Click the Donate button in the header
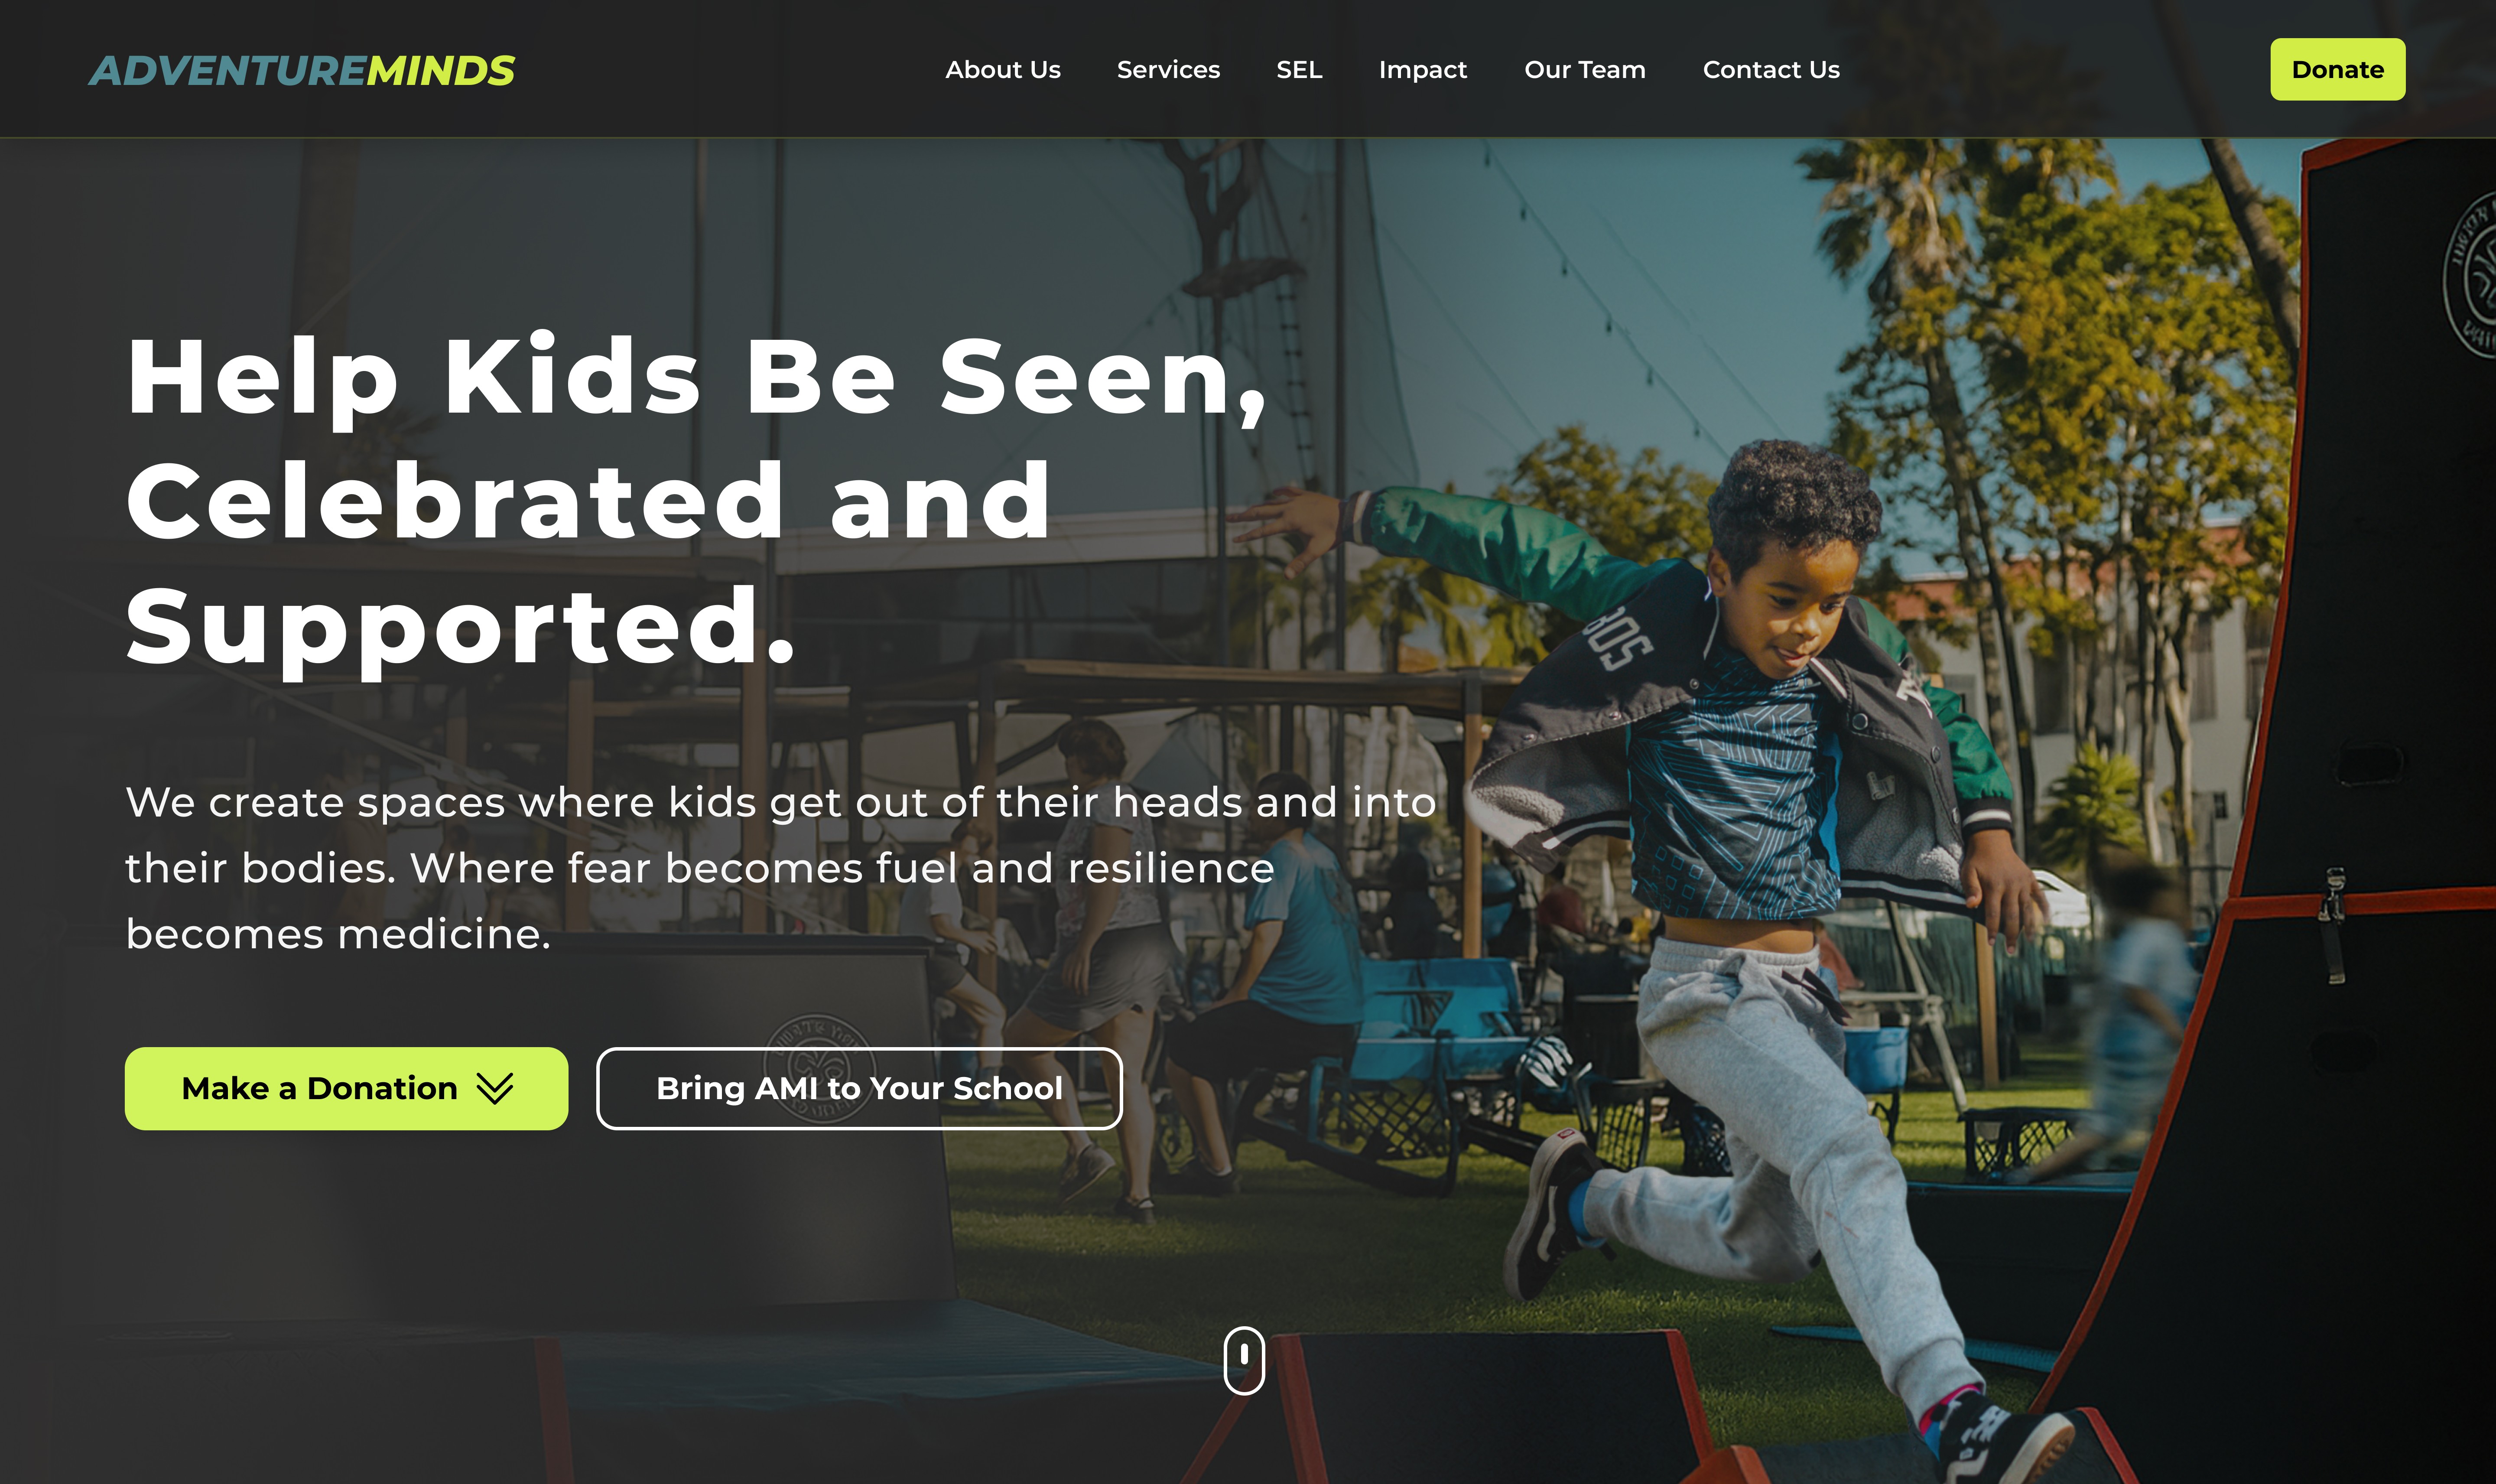 2337,69
